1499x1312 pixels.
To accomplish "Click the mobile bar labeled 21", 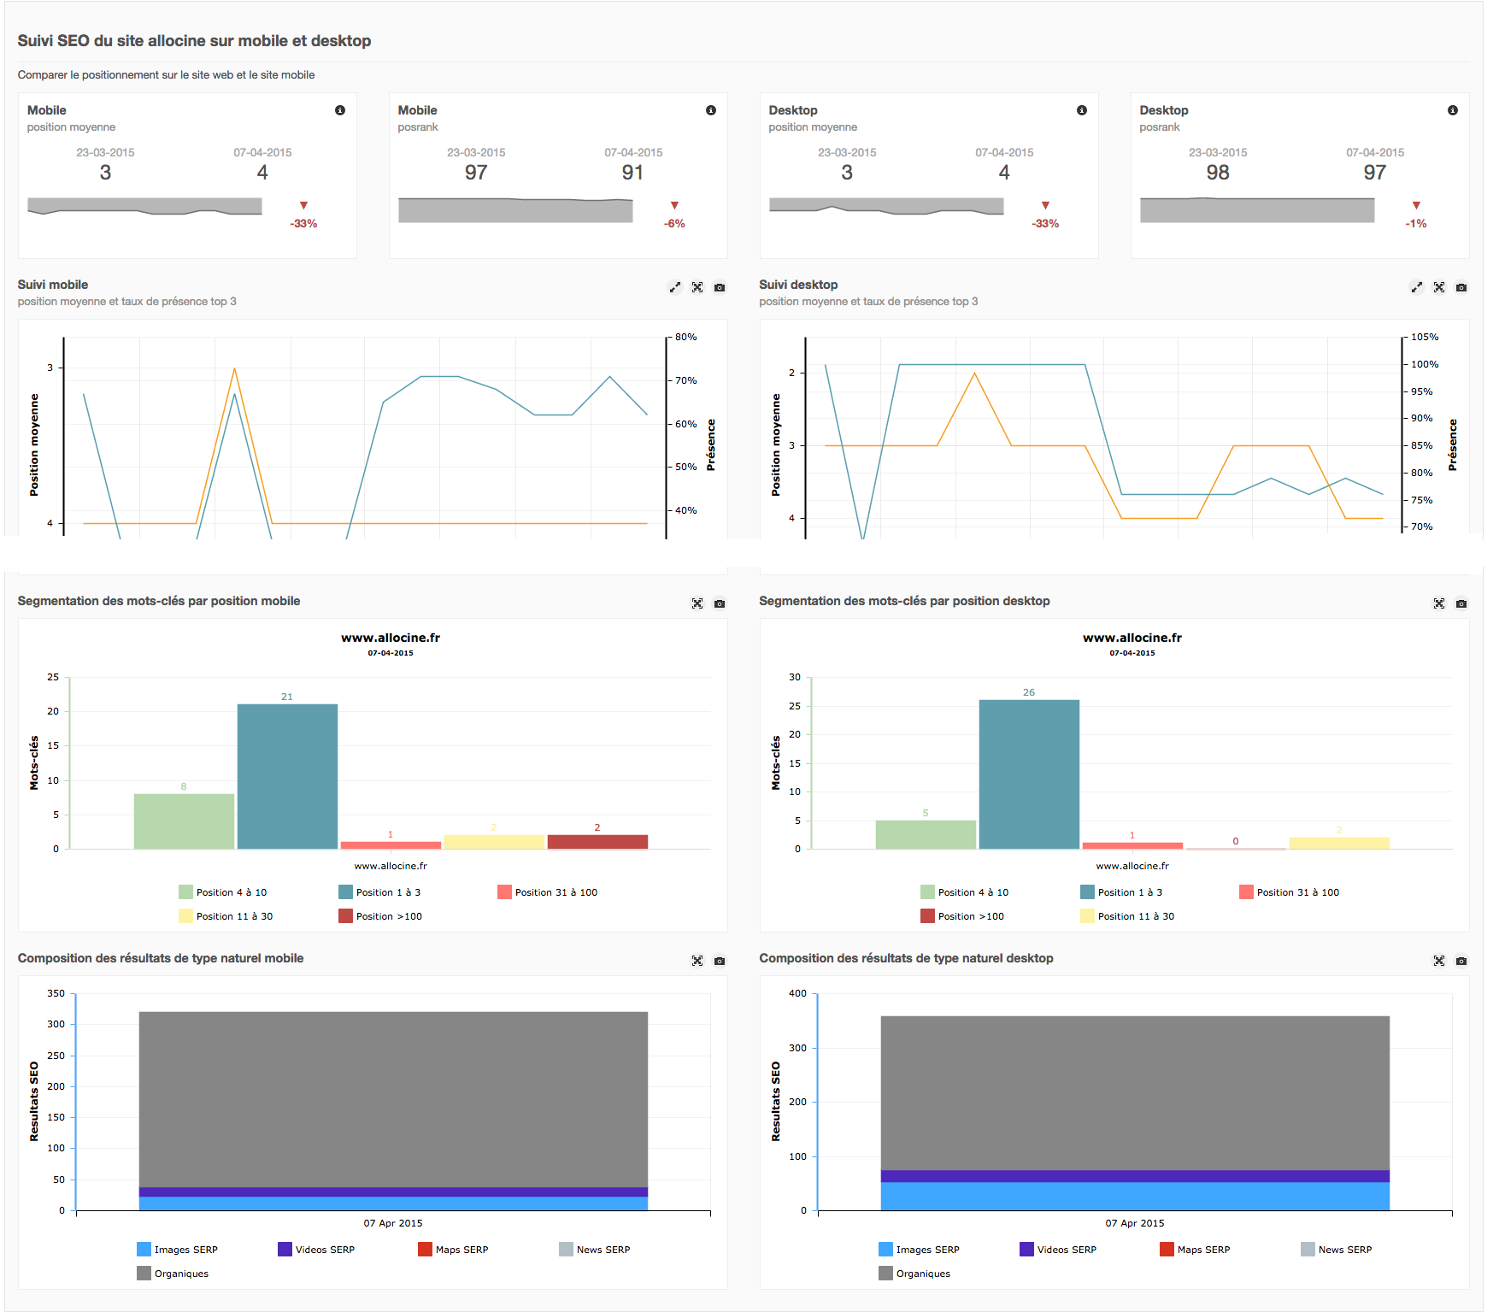I will (287, 776).
